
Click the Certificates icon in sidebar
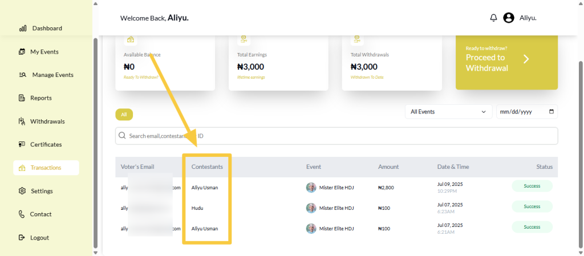22,145
